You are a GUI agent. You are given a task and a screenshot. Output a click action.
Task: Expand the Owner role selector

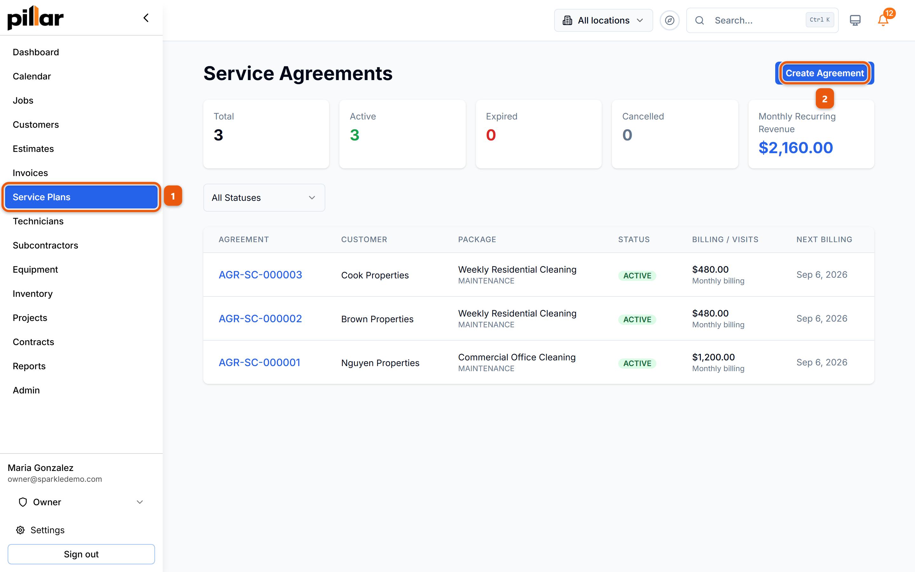81,502
